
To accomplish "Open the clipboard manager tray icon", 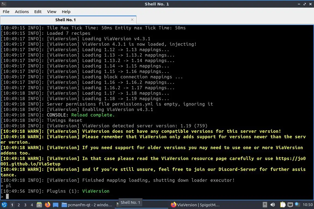I will coord(283,205).
